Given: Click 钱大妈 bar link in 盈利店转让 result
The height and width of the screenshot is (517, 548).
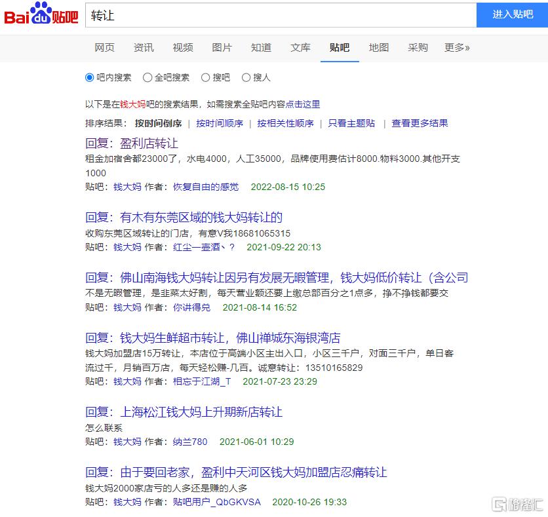Looking at the screenshot, I should click(127, 187).
